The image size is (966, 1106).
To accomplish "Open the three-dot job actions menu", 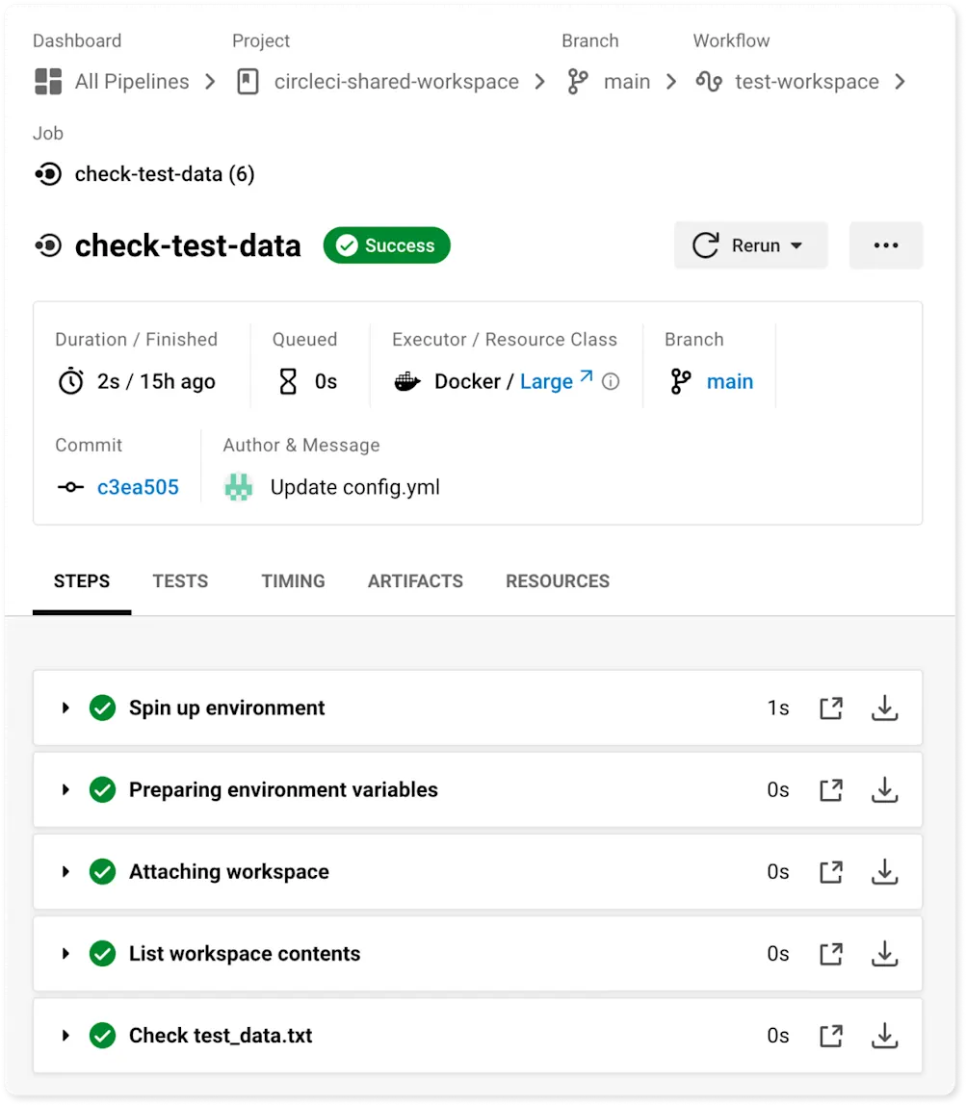I will click(885, 245).
